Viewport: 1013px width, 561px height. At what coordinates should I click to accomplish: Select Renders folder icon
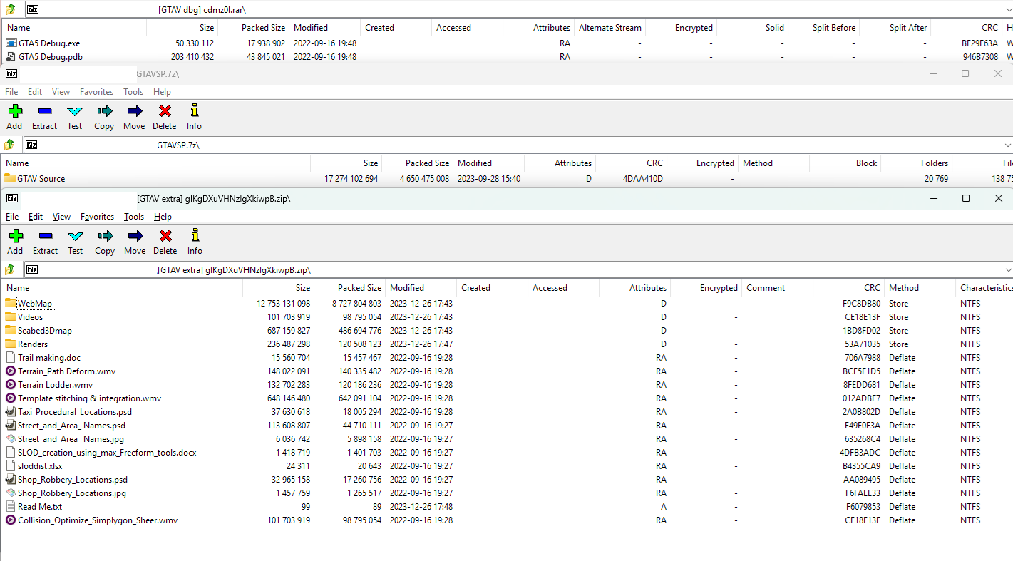11,344
